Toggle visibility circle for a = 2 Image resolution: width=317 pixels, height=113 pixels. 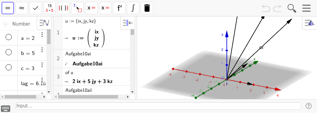(x=9, y=37)
